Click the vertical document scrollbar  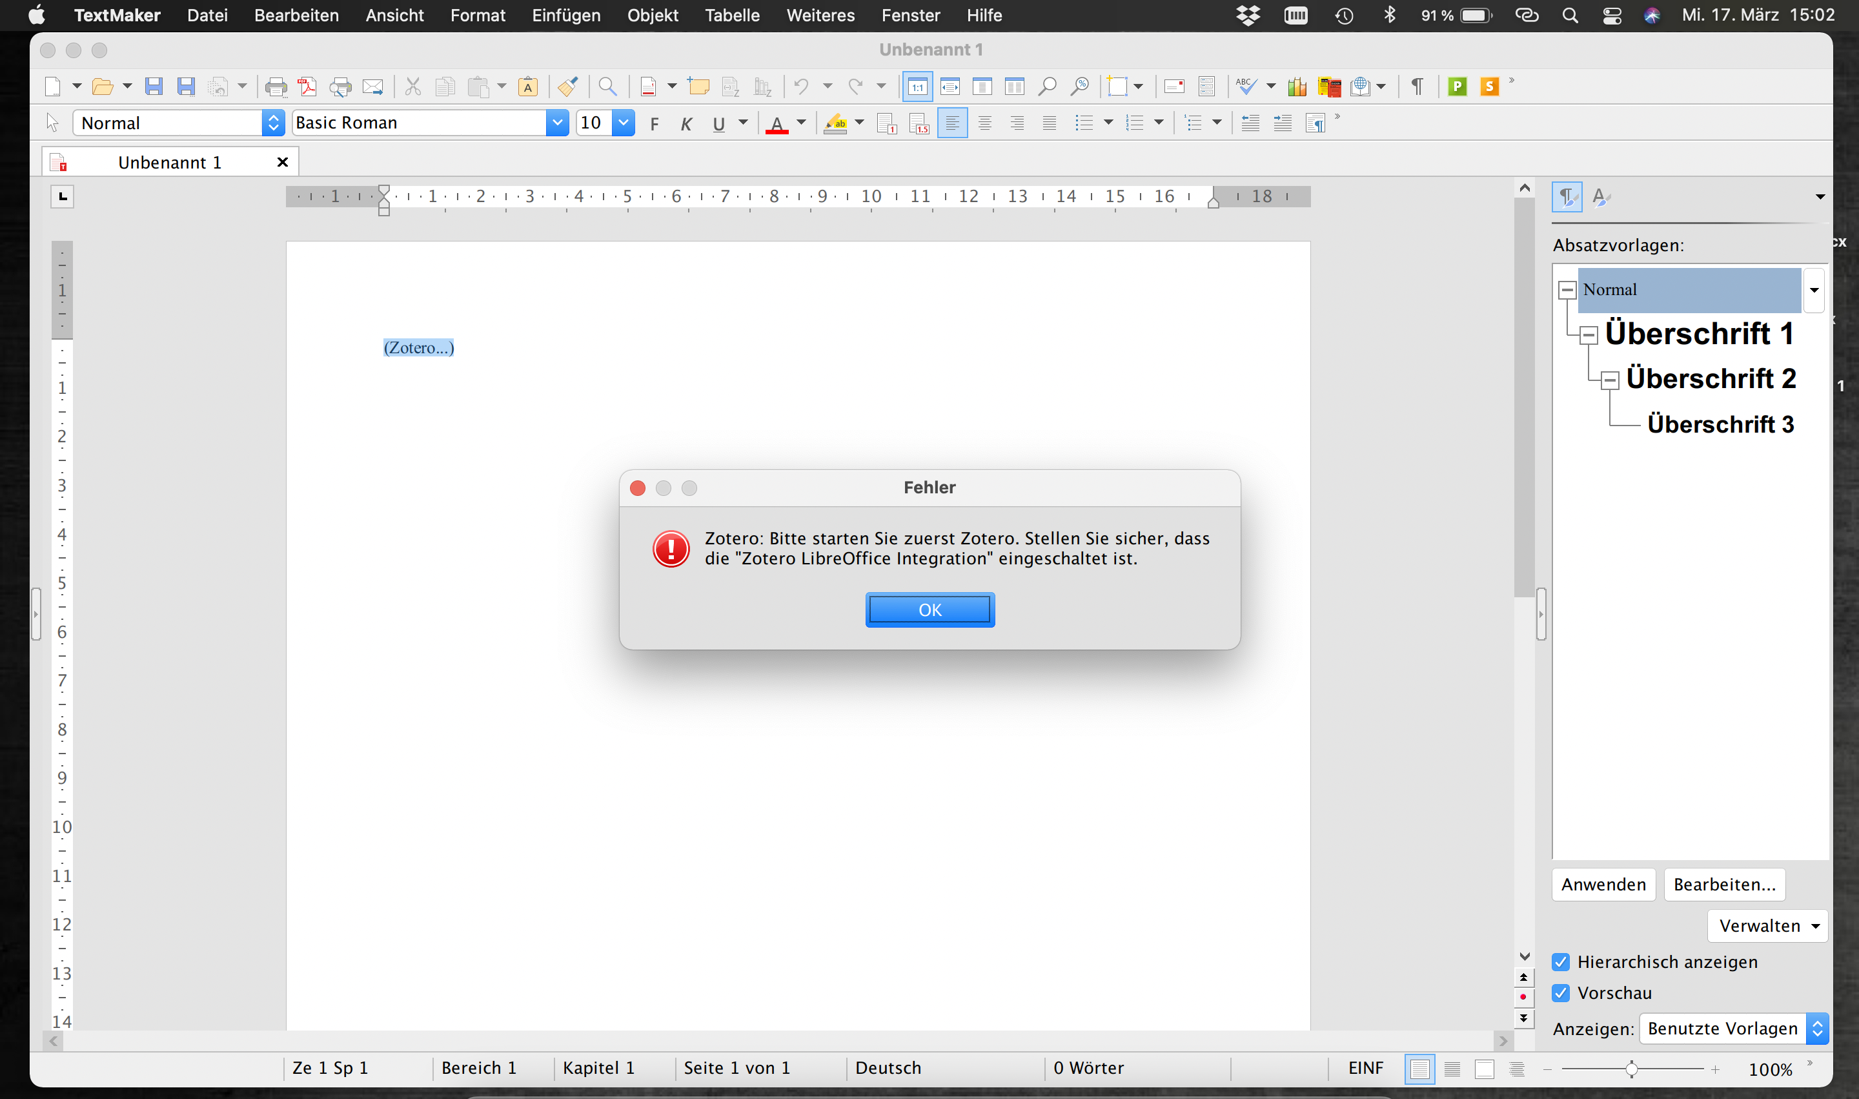1523,397
